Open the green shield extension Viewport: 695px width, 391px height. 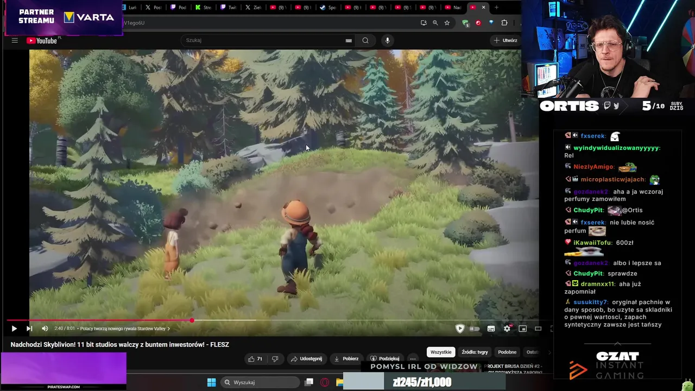coord(465,23)
